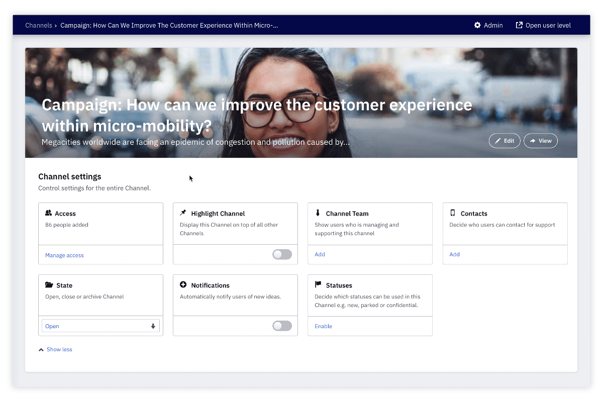Click 'Automatically notify users of new ideas' text
This screenshot has width=603, height=402.
pyautogui.click(x=231, y=297)
